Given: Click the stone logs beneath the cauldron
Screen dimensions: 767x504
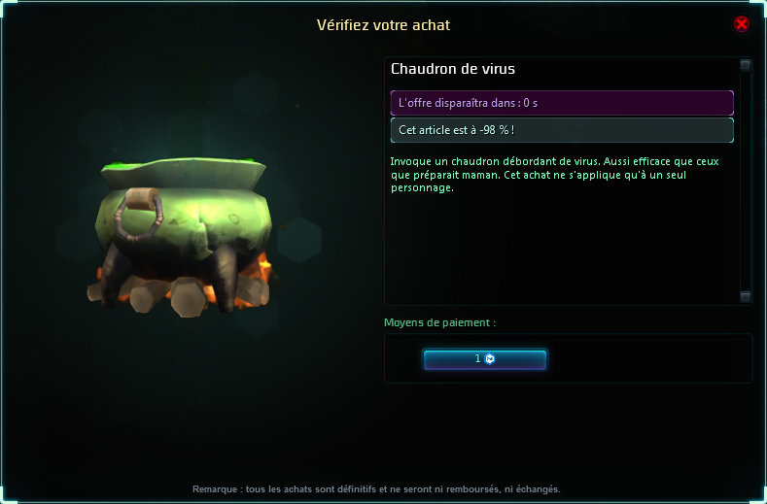Looking at the screenshot, I should coord(189,297).
